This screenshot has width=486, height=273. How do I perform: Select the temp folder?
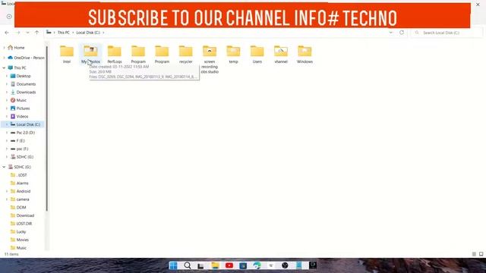click(x=233, y=55)
